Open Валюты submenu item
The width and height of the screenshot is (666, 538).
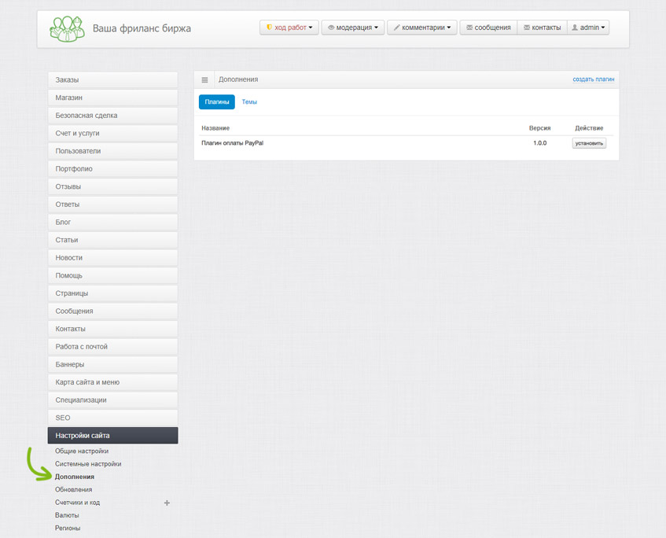(67, 515)
